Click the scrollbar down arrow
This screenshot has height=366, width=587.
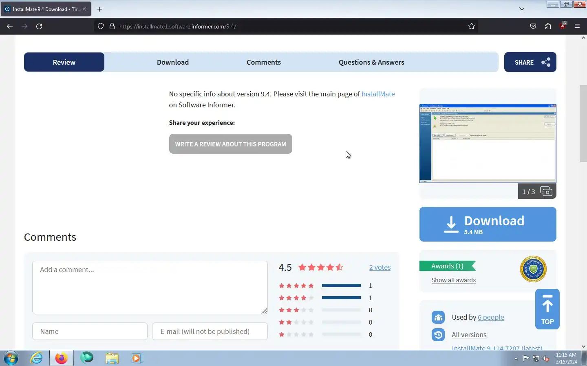[x=583, y=346]
